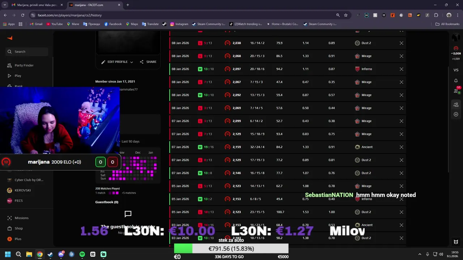463x260 pixels.
Task: Open the Chrome zoom magnifier icon
Action: tap(338, 15)
